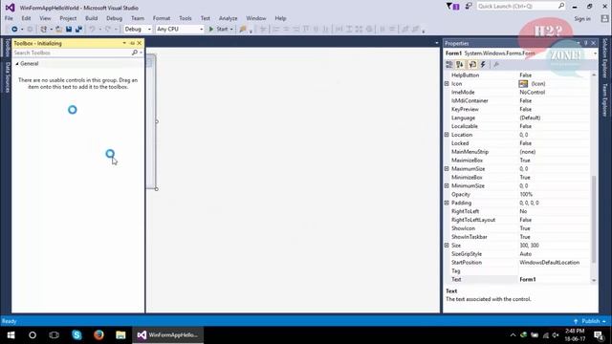Screen dimensions: 612x344
Task: Open the Format menu
Action: tap(162, 18)
